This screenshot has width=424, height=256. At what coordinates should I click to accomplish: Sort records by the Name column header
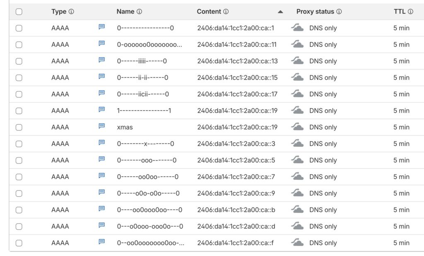click(125, 12)
